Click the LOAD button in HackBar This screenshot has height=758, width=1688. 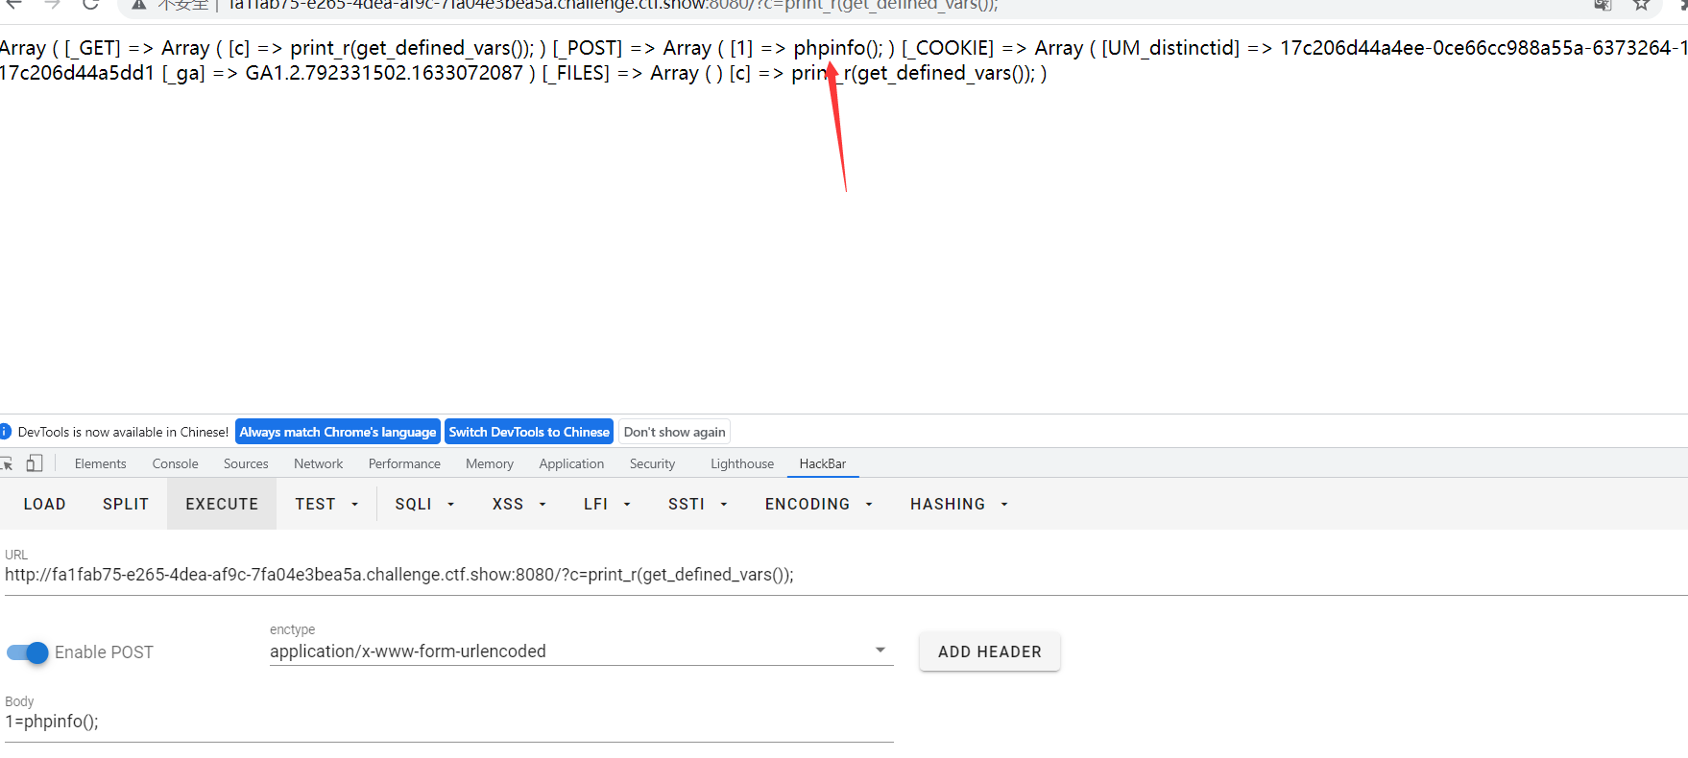pos(45,504)
